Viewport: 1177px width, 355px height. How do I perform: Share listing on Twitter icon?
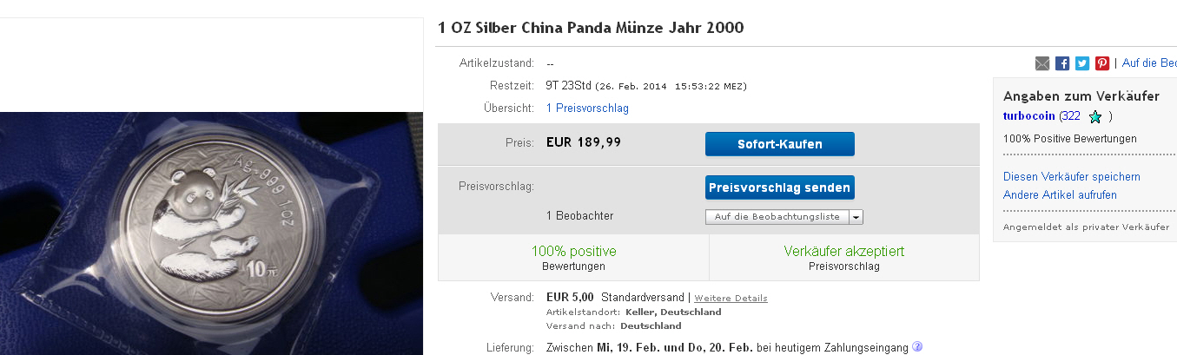pyautogui.click(x=1082, y=63)
